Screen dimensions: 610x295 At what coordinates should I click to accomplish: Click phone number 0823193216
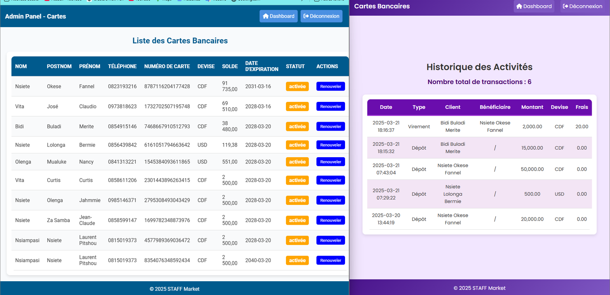pyautogui.click(x=122, y=87)
